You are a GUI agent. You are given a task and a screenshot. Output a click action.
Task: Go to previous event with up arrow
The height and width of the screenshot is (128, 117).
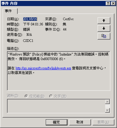point(104,21)
